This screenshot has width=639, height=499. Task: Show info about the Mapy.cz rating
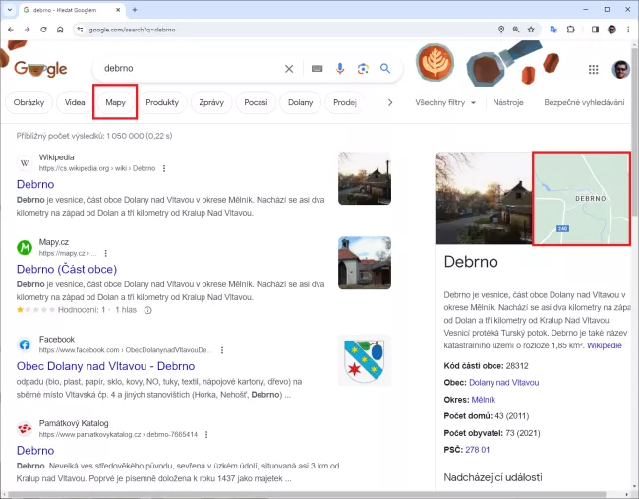pyautogui.click(x=147, y=310)
